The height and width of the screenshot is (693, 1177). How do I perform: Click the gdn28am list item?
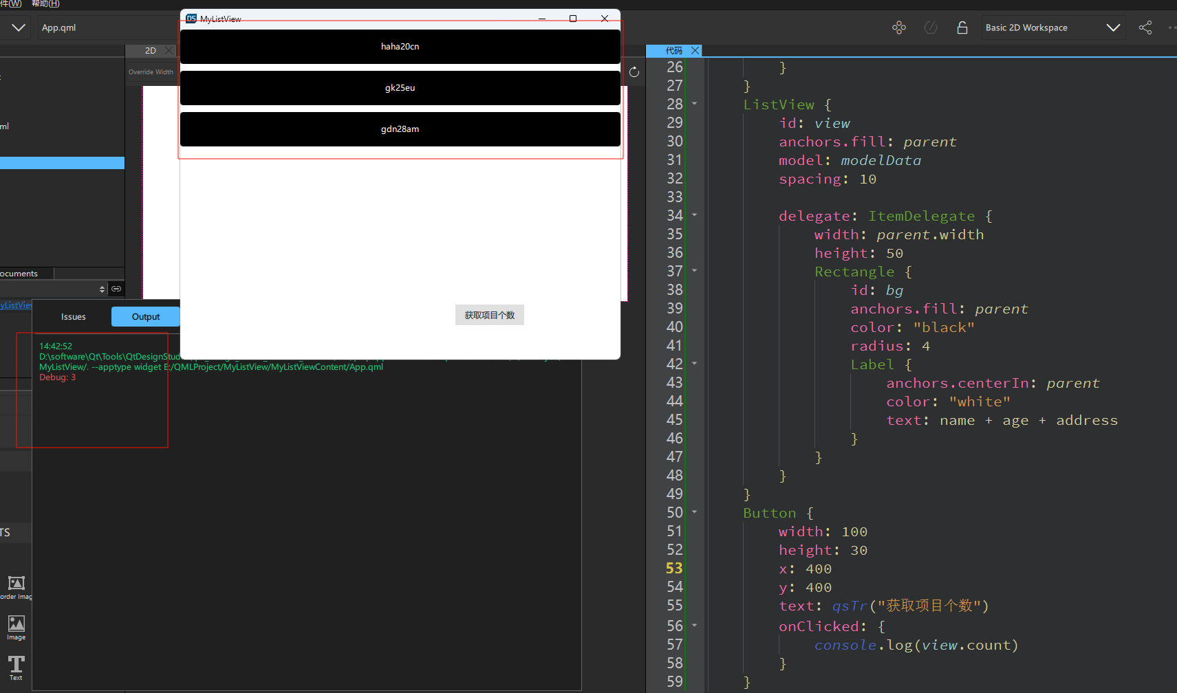coord(400,129)
